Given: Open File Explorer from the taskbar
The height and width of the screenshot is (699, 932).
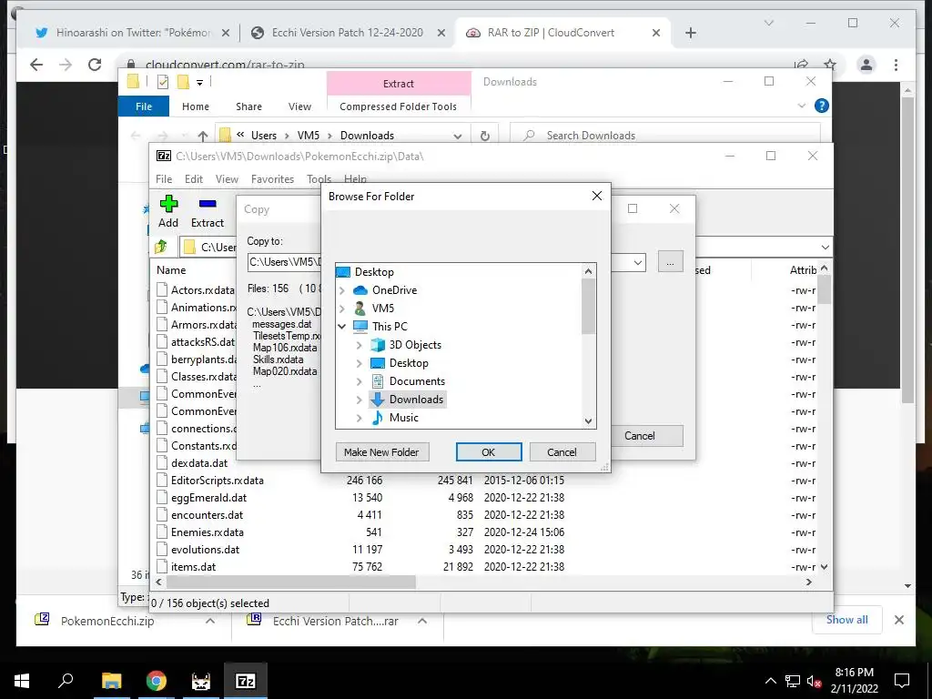Looking at the screenshot, I should pos(111,681).
